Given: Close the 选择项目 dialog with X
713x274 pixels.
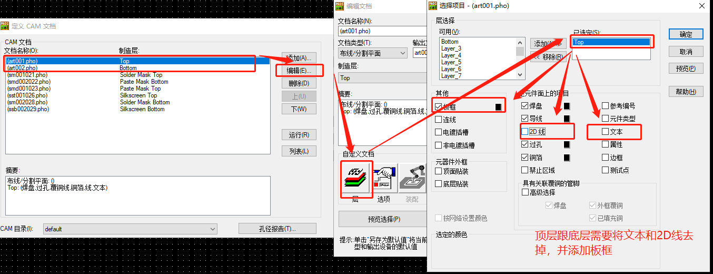Looking at the screenshot, I should pos(701,6).
